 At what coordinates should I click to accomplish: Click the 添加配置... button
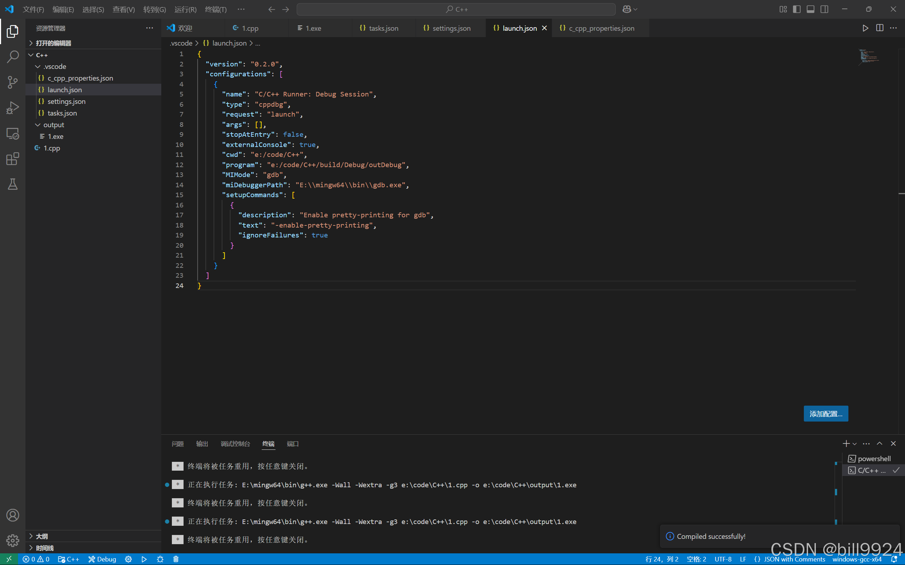point(825,414)
